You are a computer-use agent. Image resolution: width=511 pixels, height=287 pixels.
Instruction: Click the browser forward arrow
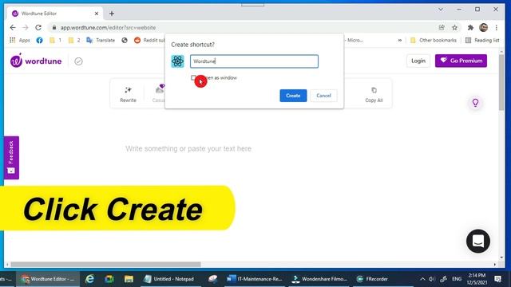[x=26, y=28]
